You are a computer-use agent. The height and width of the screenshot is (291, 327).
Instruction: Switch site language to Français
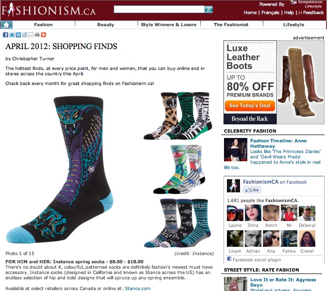[x=270, y=13]
